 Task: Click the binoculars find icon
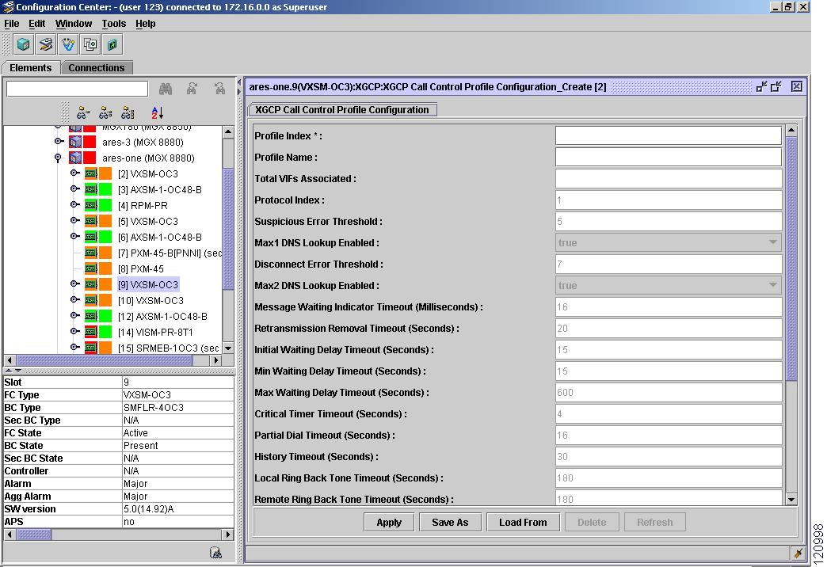166,89
